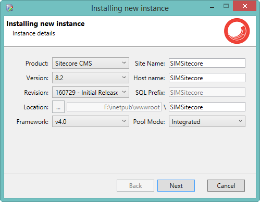Expand the Version dropdown set to 8.2

91,78
